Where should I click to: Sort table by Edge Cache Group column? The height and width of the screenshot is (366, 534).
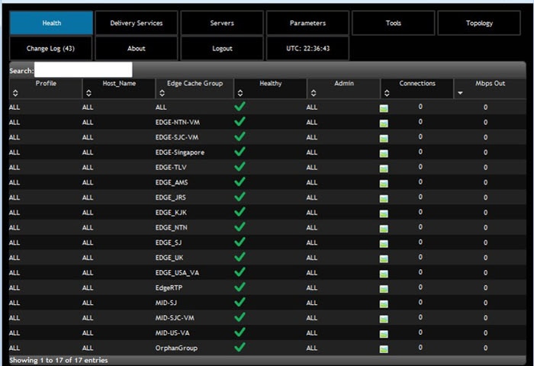[195, 88]
